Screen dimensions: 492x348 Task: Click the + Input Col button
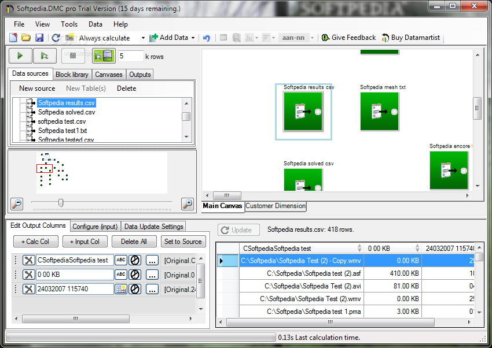click(85, 242)
